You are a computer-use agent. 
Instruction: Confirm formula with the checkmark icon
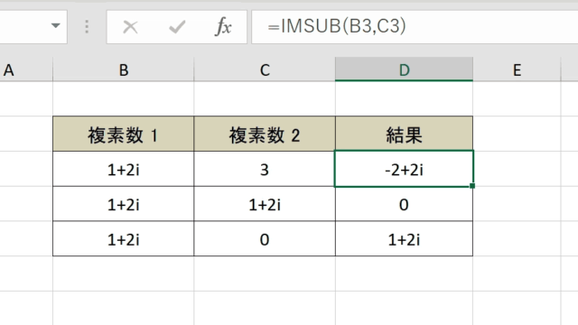click(177, 27)
